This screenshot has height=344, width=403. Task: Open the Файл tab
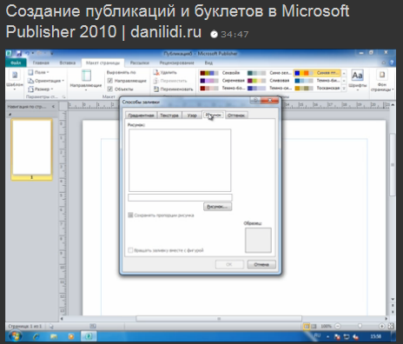coord(16,63)
